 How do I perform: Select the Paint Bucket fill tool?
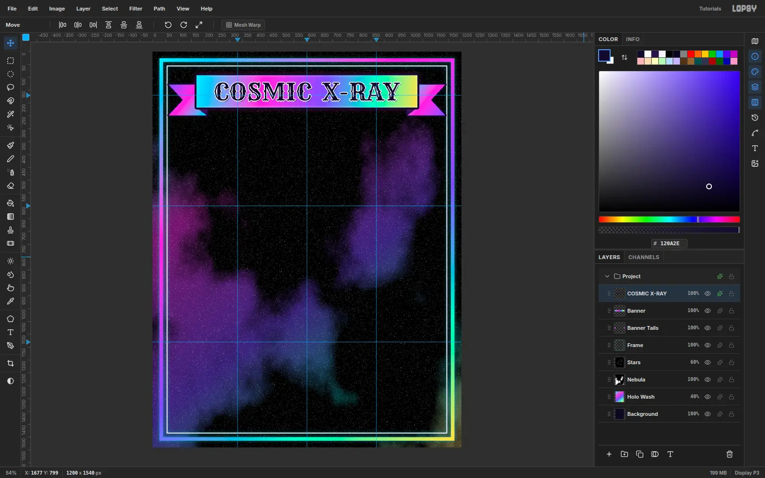pyautogui.click(x=11, y=203)
